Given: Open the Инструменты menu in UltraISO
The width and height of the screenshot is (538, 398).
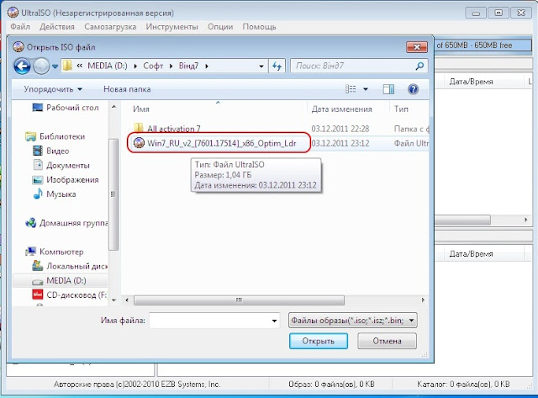Looking at the screenshot, I should point(171,26).
